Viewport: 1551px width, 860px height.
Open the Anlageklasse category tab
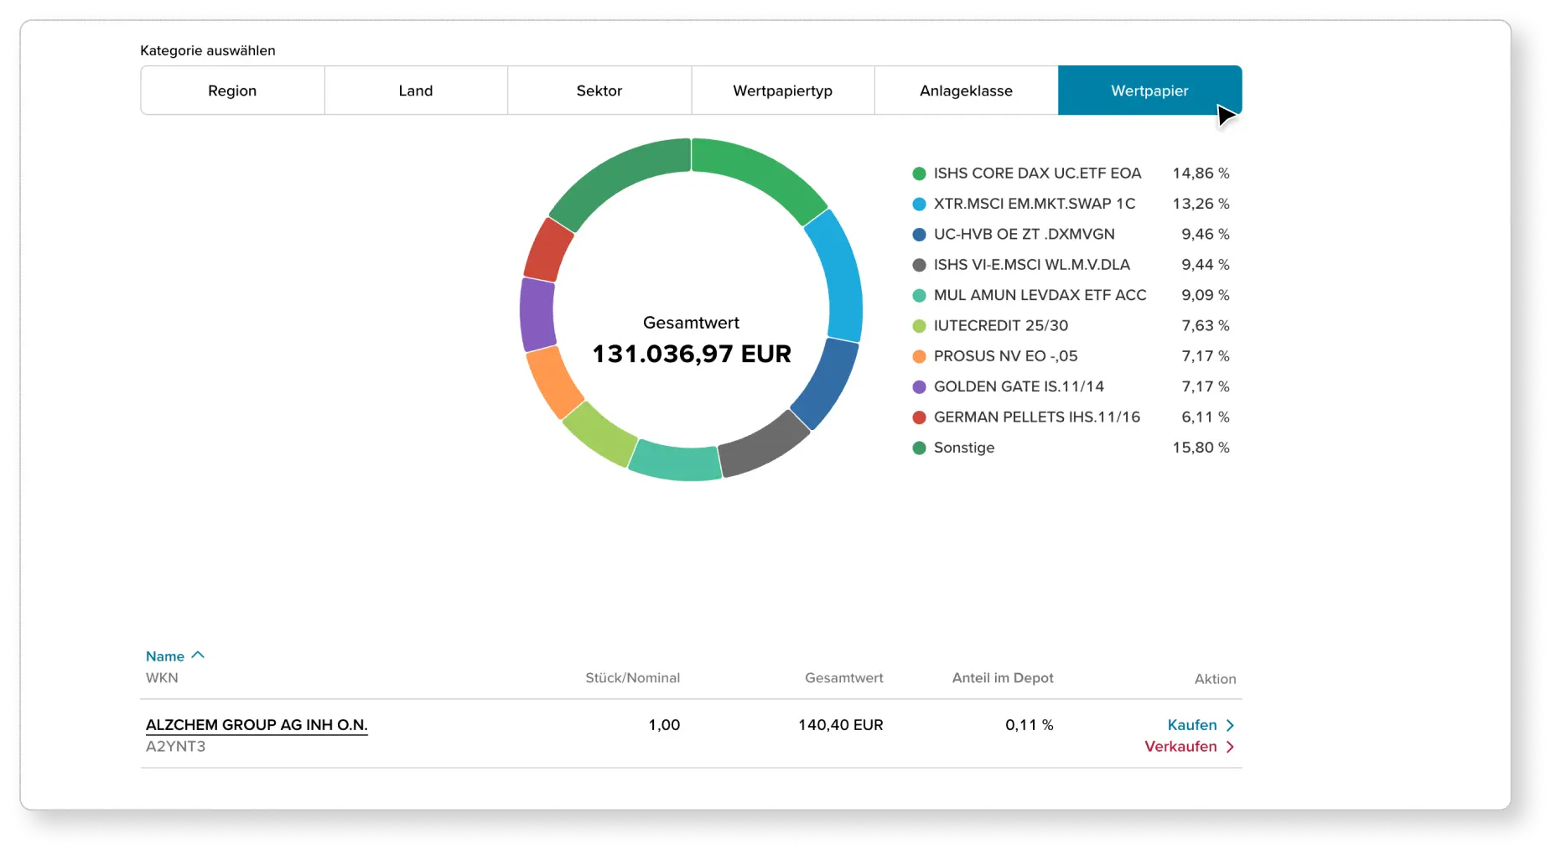[x=965, y=91]
